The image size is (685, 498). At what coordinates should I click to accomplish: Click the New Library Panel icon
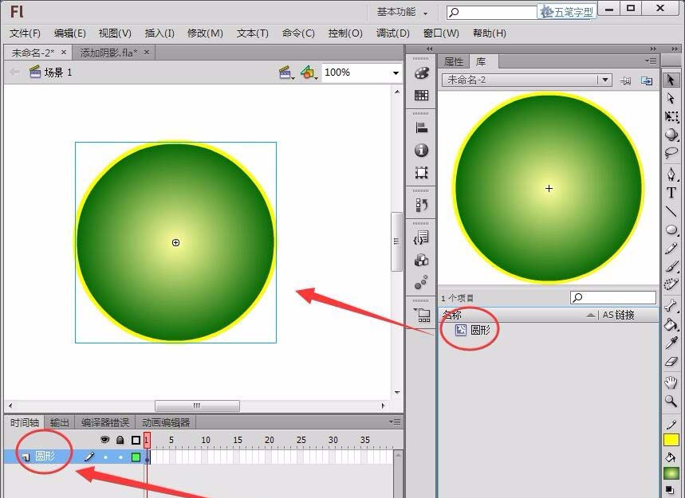pos(647,80)
